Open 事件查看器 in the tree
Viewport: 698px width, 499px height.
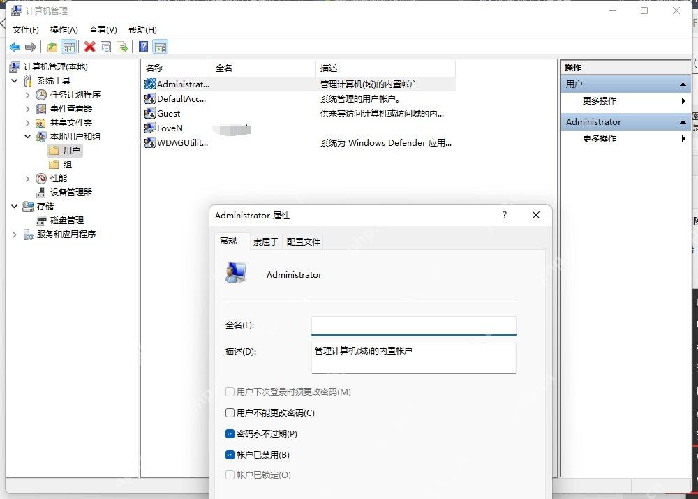click(70, 109)
